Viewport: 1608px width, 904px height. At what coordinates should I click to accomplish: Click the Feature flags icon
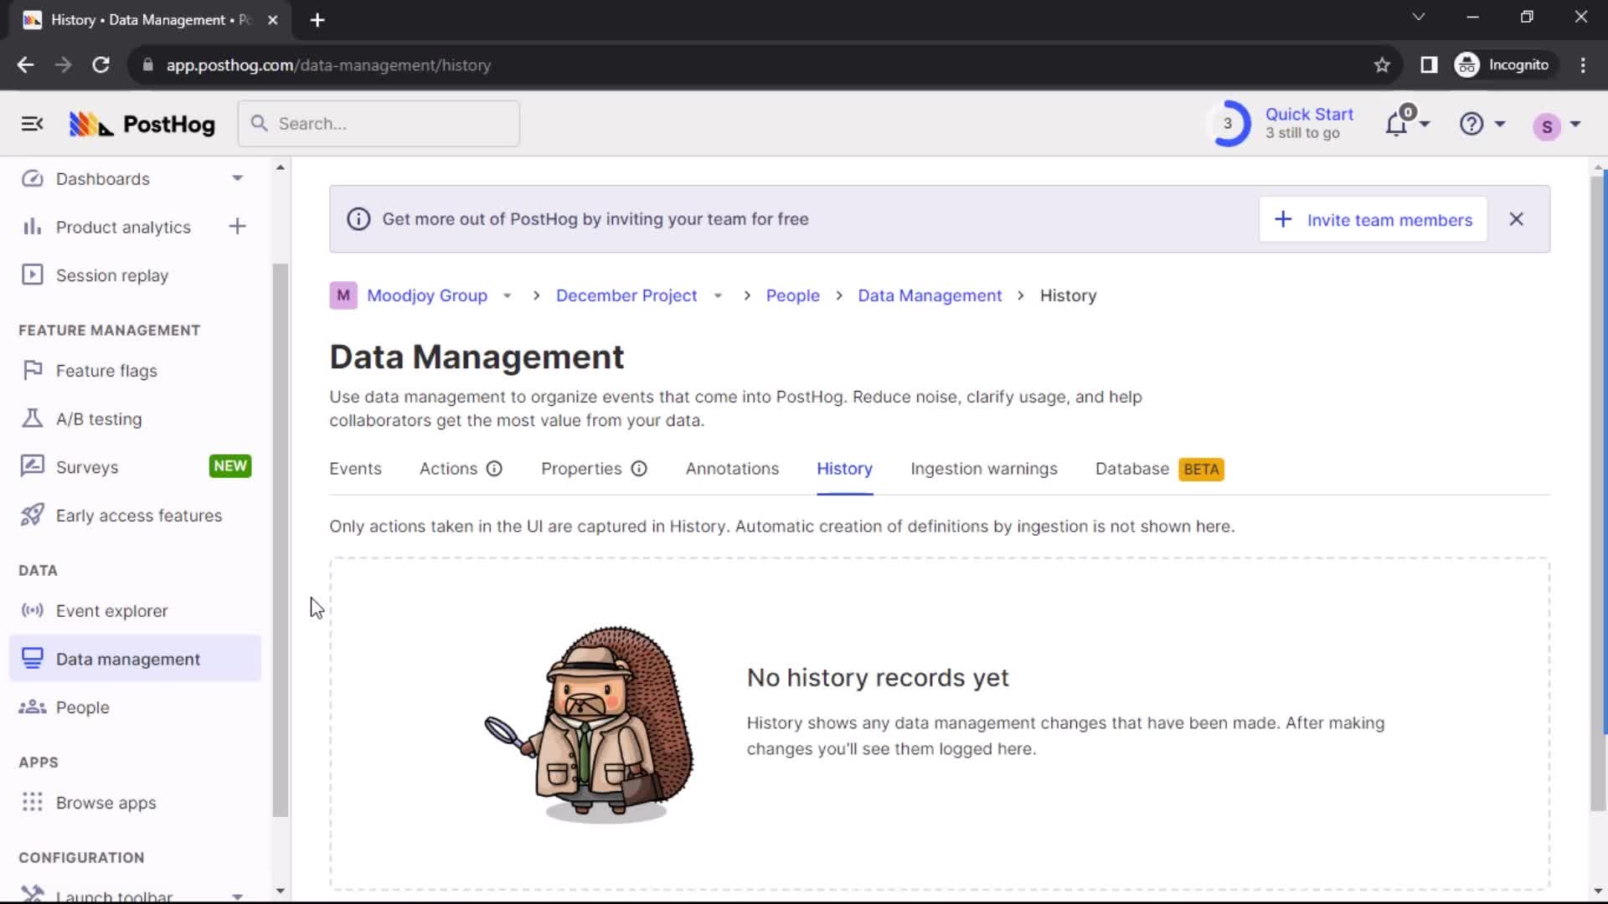31,370
